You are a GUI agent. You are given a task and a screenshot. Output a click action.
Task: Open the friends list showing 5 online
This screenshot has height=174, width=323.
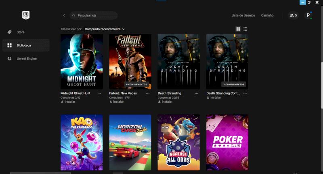[293, 15]
